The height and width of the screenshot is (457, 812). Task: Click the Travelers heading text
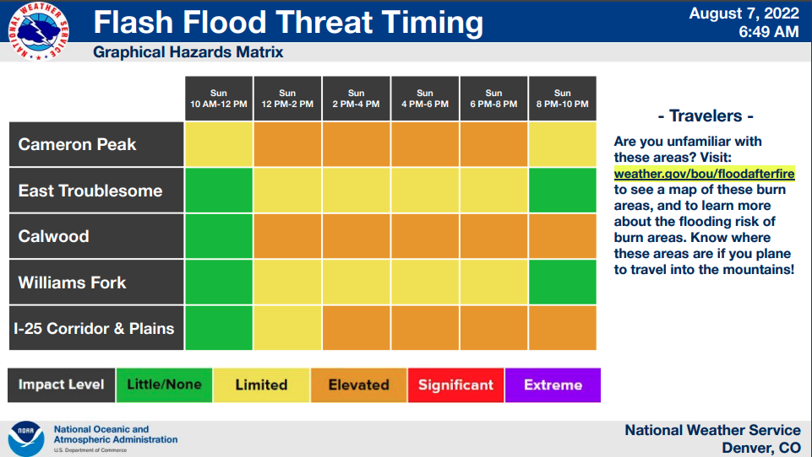(x=705, y=116)
